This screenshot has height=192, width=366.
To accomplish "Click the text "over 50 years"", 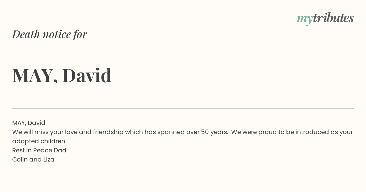I will click(207, 132).
